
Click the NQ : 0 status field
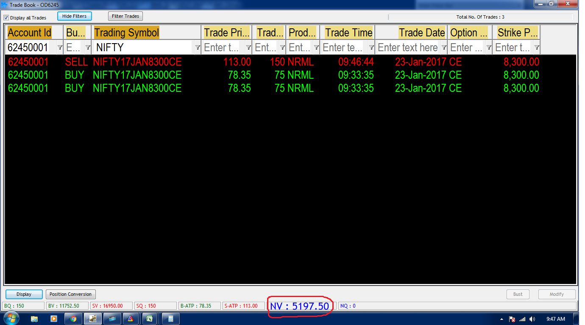[457, 306]
